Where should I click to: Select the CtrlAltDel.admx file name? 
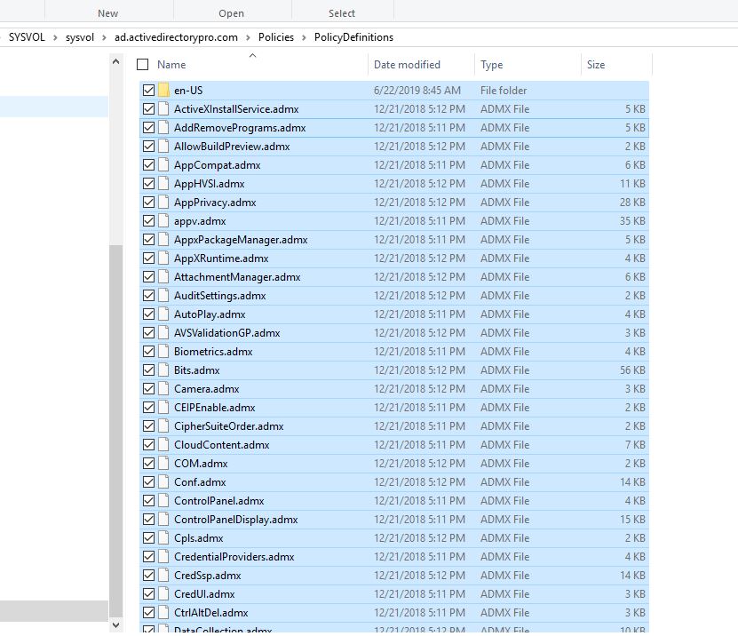210,613
